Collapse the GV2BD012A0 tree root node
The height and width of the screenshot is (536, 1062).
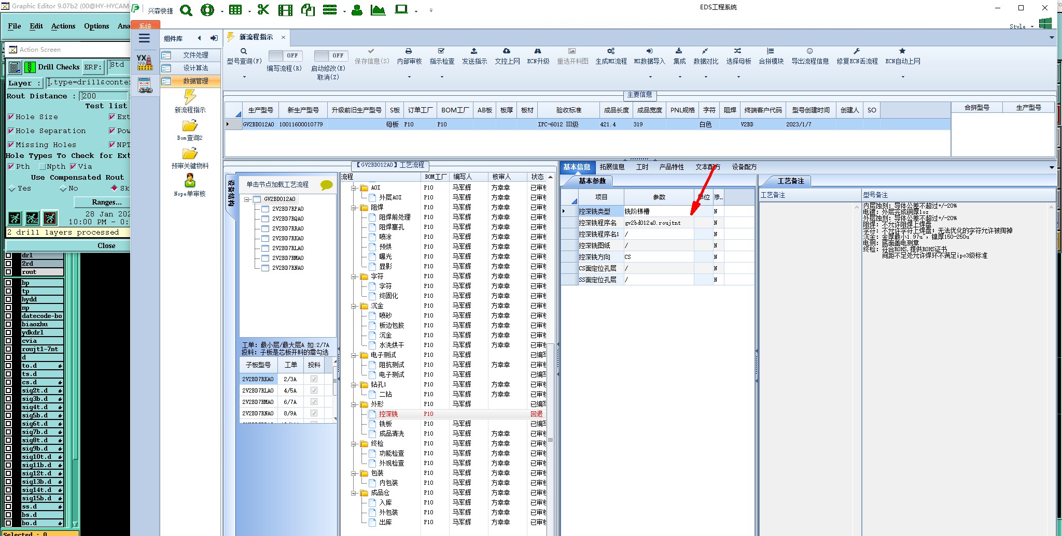[247, 199]
